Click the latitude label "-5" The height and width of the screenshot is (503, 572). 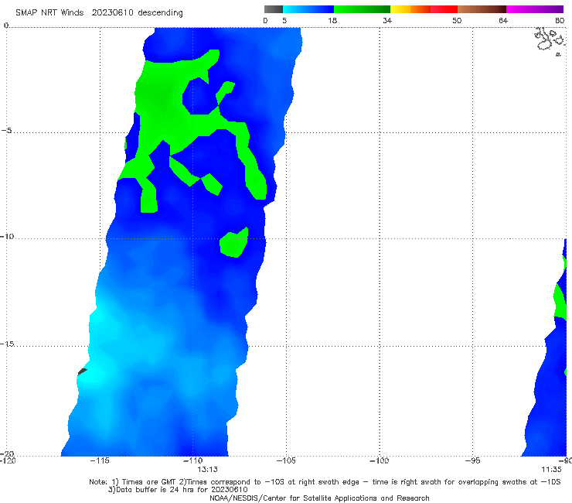[7, 131]
